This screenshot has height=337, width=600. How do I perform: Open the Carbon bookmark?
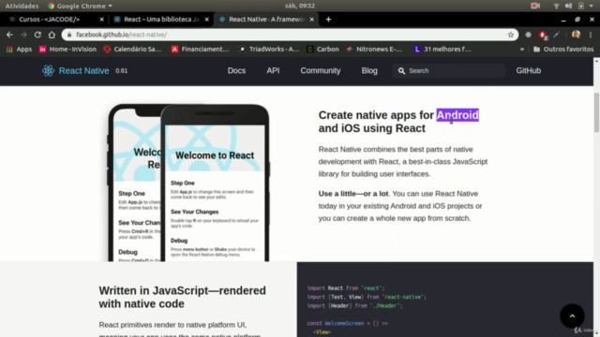point(322,49)
